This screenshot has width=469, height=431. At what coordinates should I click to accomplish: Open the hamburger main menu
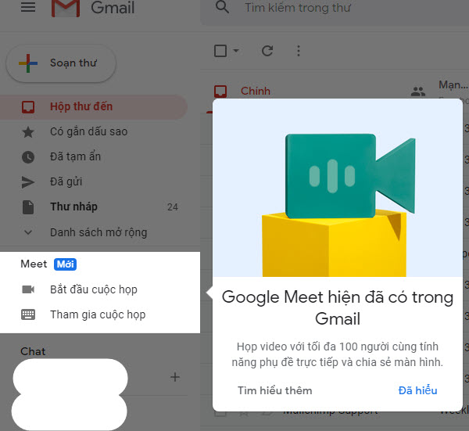pos(28,7)
